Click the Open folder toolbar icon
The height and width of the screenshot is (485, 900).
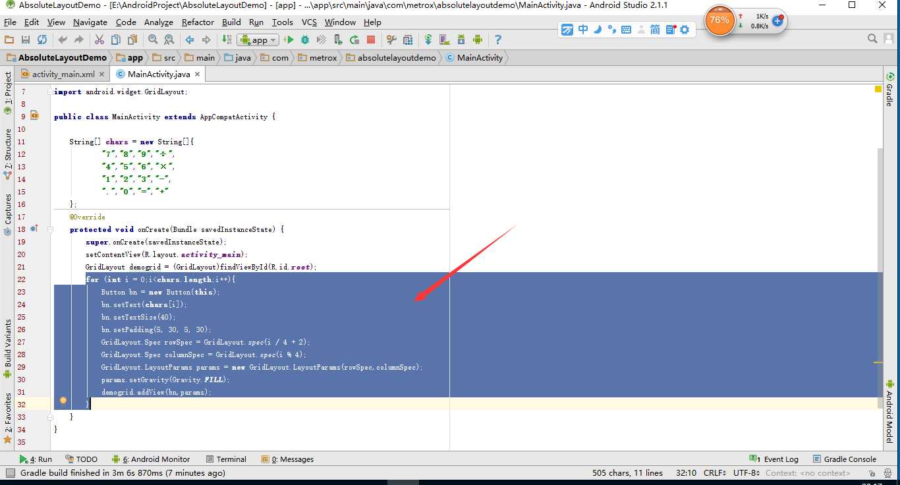tap(9, 40)
